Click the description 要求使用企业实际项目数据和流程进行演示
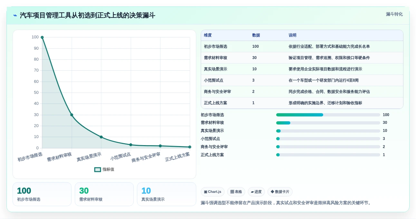This screenshot has width=416, height=219. [x=325, y=69]
